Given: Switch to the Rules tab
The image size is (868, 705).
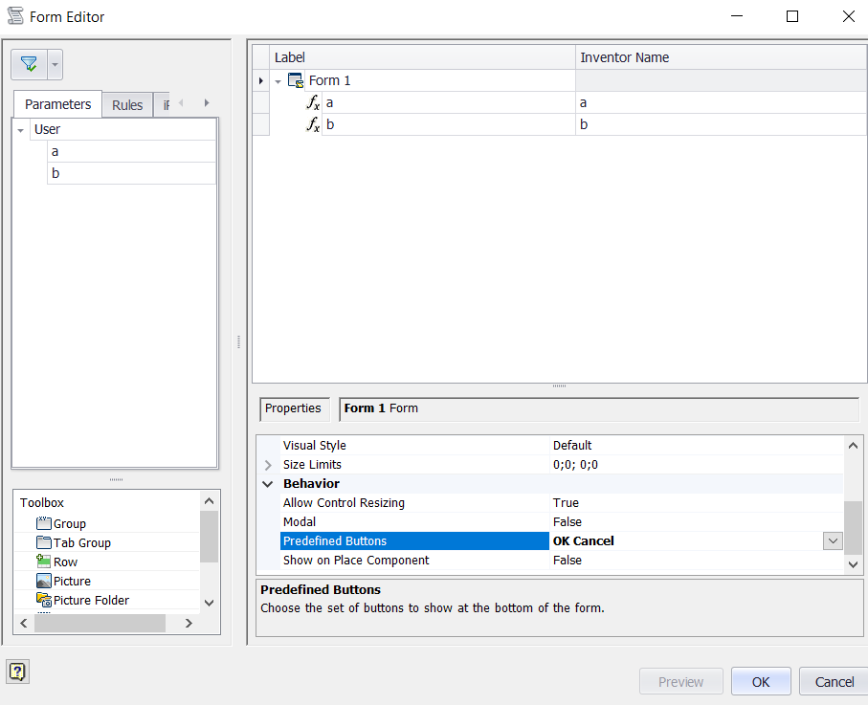Looking at the screenshot, I should point(127,104).
